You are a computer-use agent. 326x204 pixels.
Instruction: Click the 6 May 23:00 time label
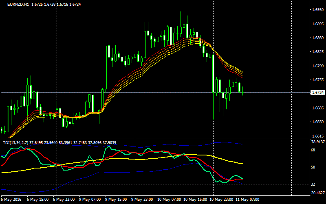pos(64,200)
